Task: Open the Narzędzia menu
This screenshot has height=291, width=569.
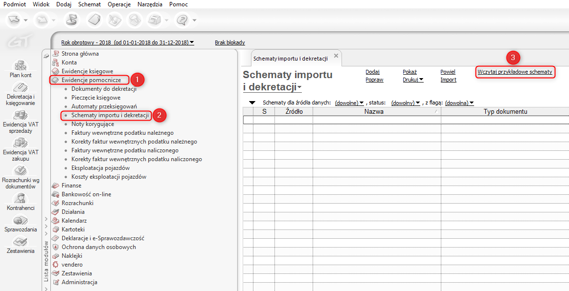Action: tap(150, 4)
